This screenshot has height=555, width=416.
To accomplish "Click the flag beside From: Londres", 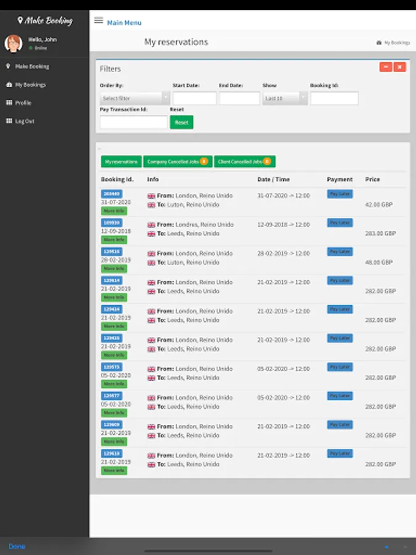I will coord(152,224).
